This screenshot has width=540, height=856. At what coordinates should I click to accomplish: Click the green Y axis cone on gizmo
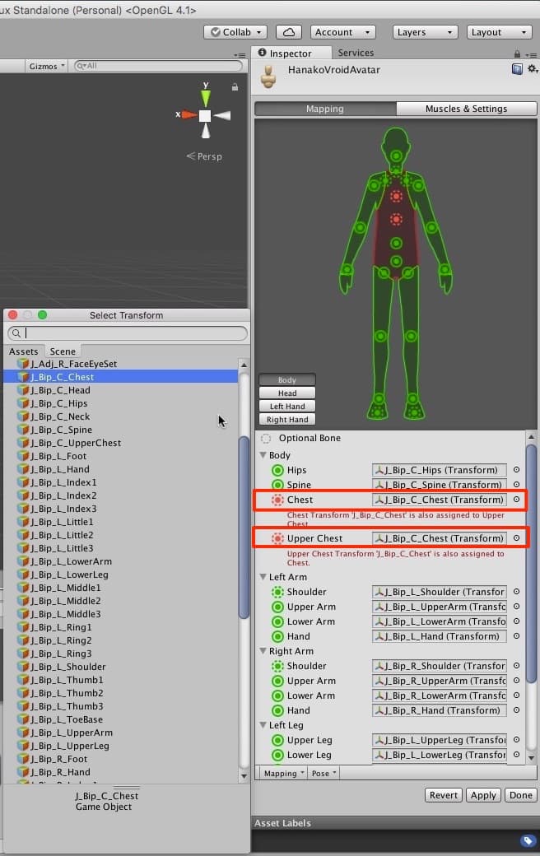click(205, 95)
